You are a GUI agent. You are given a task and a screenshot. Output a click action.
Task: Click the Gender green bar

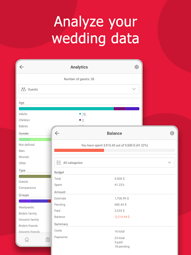point(35,139)
